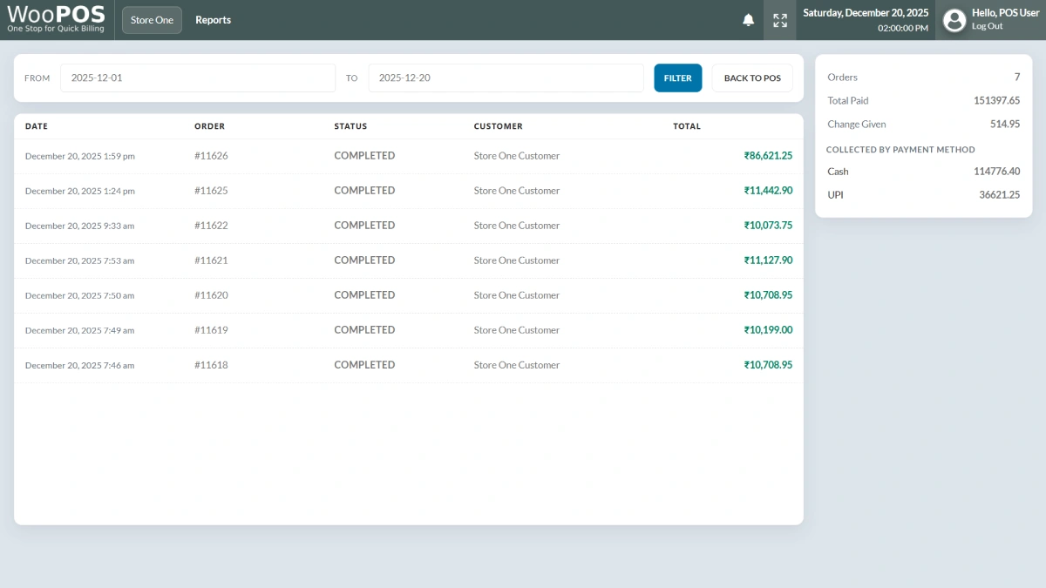The image size is (1046, 588).
Task: Click order #11618
Action: 211,365
